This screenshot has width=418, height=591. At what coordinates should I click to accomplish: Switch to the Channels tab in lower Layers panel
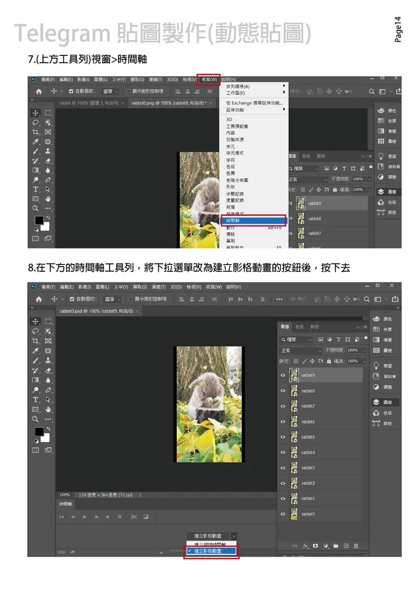coord(299,327)
